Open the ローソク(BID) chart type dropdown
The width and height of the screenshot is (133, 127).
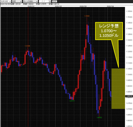tap(30, 1)
